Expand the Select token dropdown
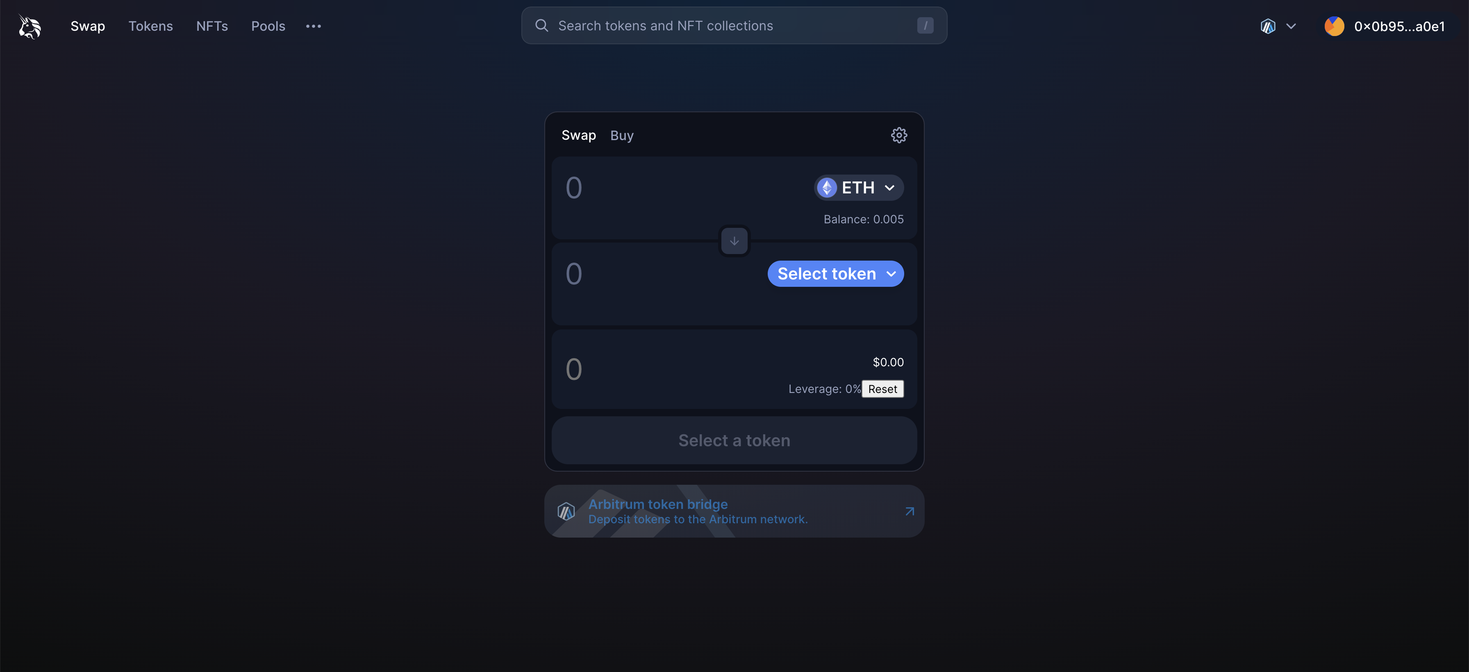The height and width of the screenshot is (672, 1469). (x=836, y=273)
